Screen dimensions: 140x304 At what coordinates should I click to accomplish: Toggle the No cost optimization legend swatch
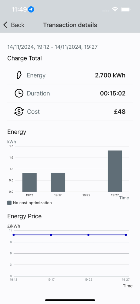tap(9, 203)
